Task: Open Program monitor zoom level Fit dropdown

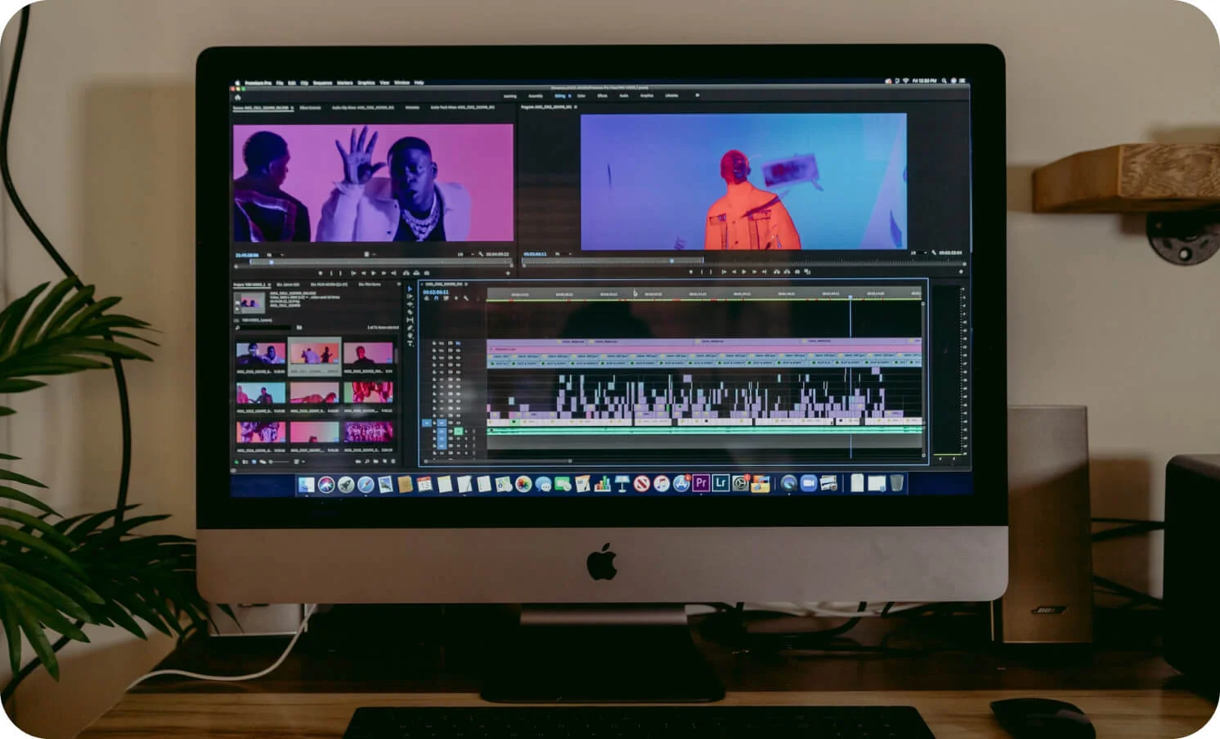Action: (564, 253)
